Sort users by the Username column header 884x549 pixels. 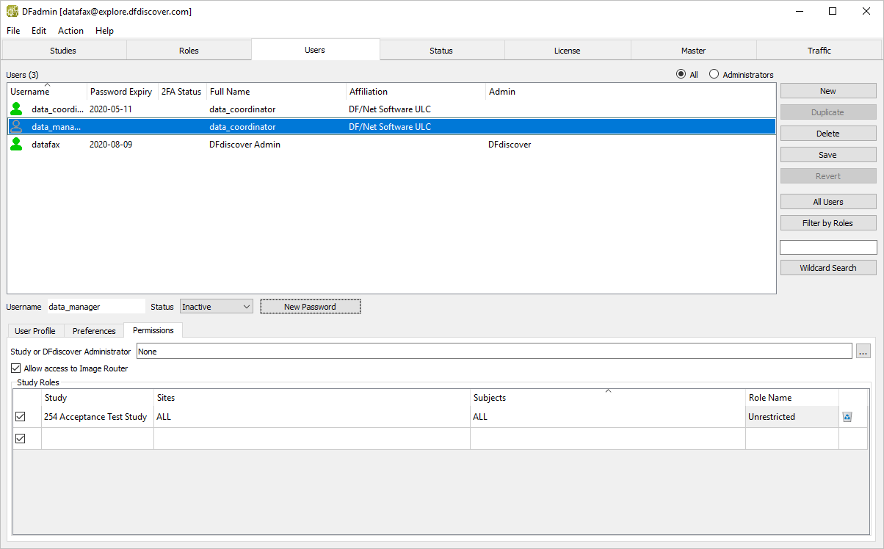click(x=47, y=92)
